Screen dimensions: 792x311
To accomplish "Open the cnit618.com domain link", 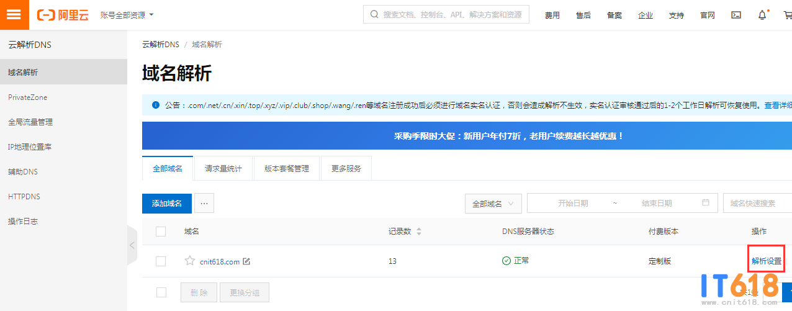I will tap(220, 261).
